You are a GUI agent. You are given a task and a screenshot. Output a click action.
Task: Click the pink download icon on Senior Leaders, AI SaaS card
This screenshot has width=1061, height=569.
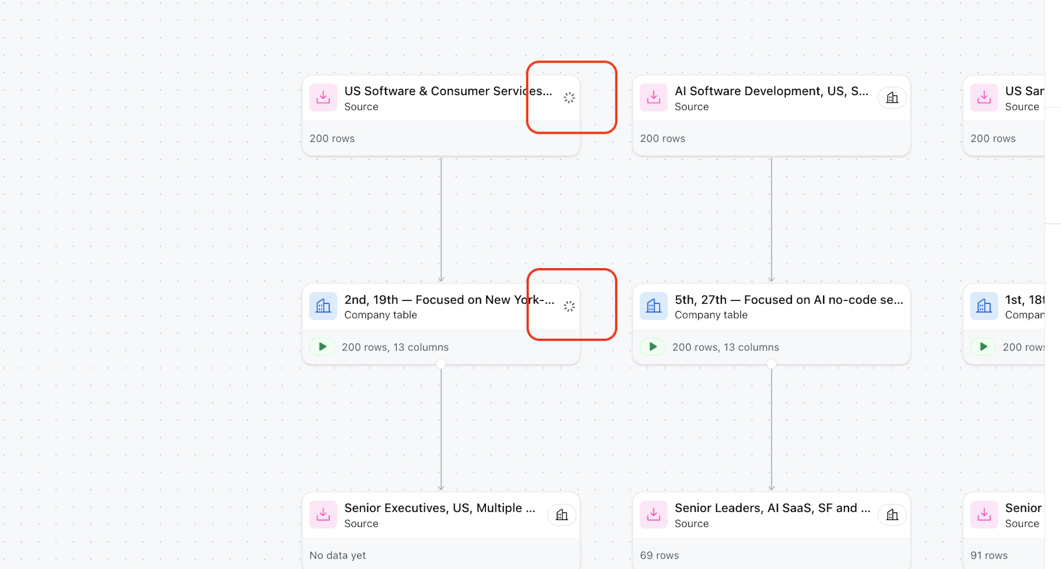(x=653, y=515)
